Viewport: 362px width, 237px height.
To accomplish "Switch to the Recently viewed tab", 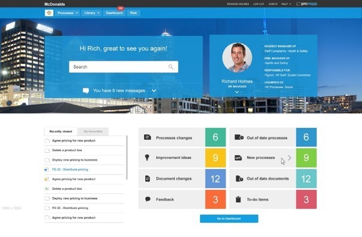I will (x=61, y=131).
